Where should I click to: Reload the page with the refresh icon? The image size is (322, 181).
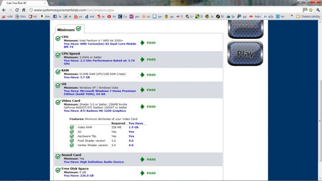(17, 10)
